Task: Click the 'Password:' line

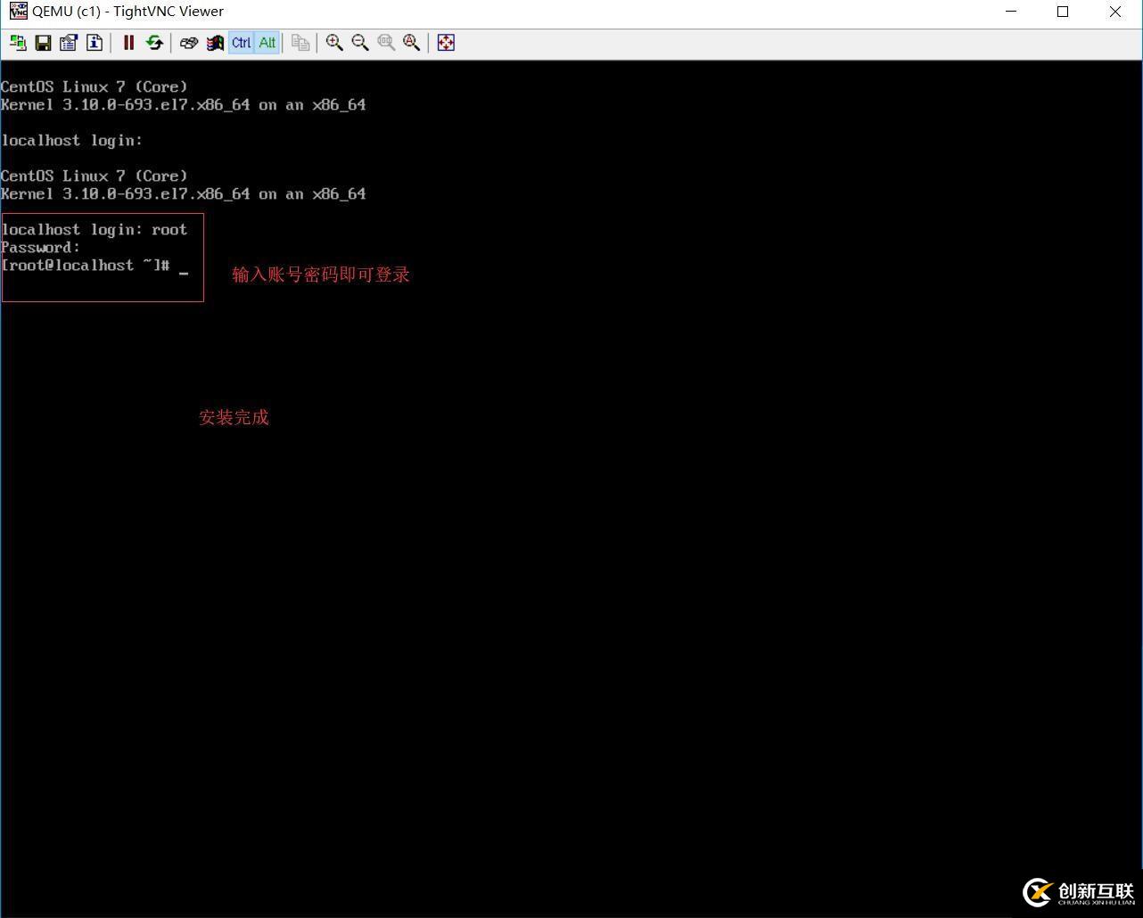Action: tap(41, 248)
